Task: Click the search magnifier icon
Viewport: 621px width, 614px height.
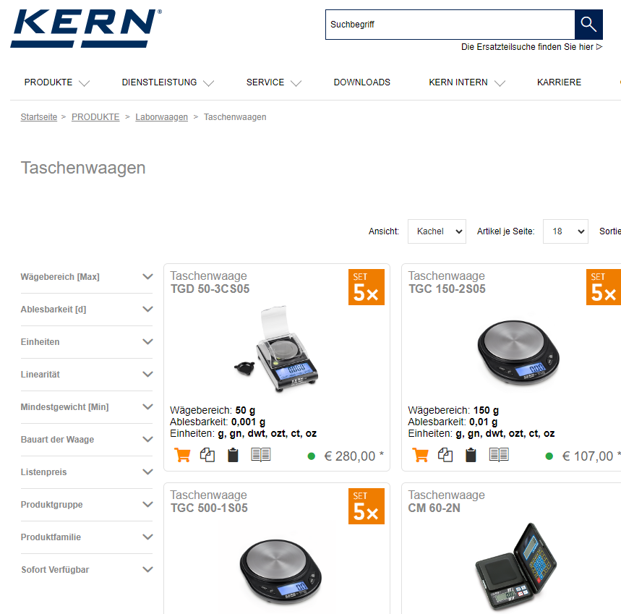Action: click(588, 25)
